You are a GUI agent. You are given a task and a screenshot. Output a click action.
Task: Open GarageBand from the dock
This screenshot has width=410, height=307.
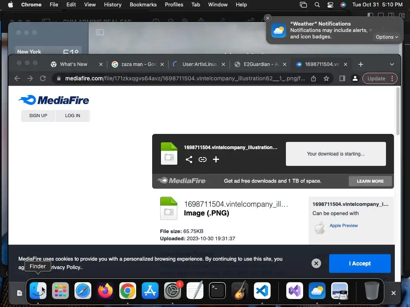coord(240,291)
